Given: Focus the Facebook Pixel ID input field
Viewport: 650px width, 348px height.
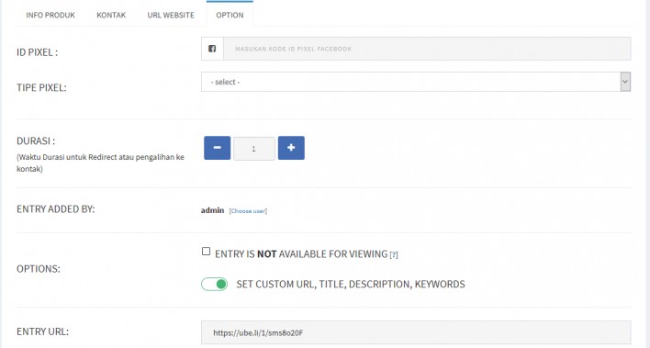Looking at the screenshot, I should coord(427,49).
